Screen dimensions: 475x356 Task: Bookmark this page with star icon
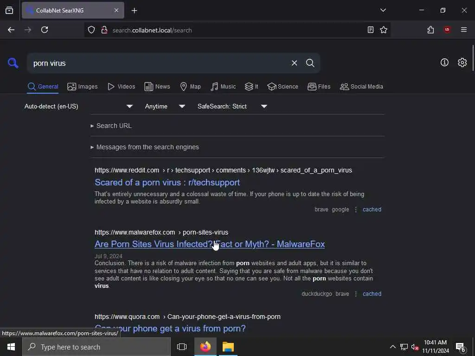point(384,30)
